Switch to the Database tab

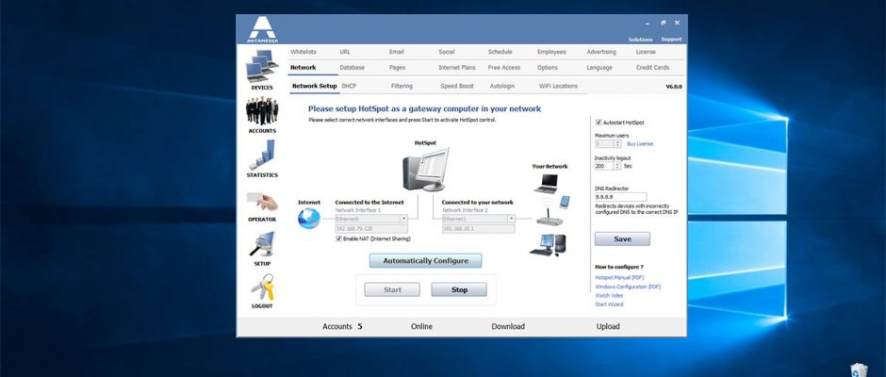(352, 67)
